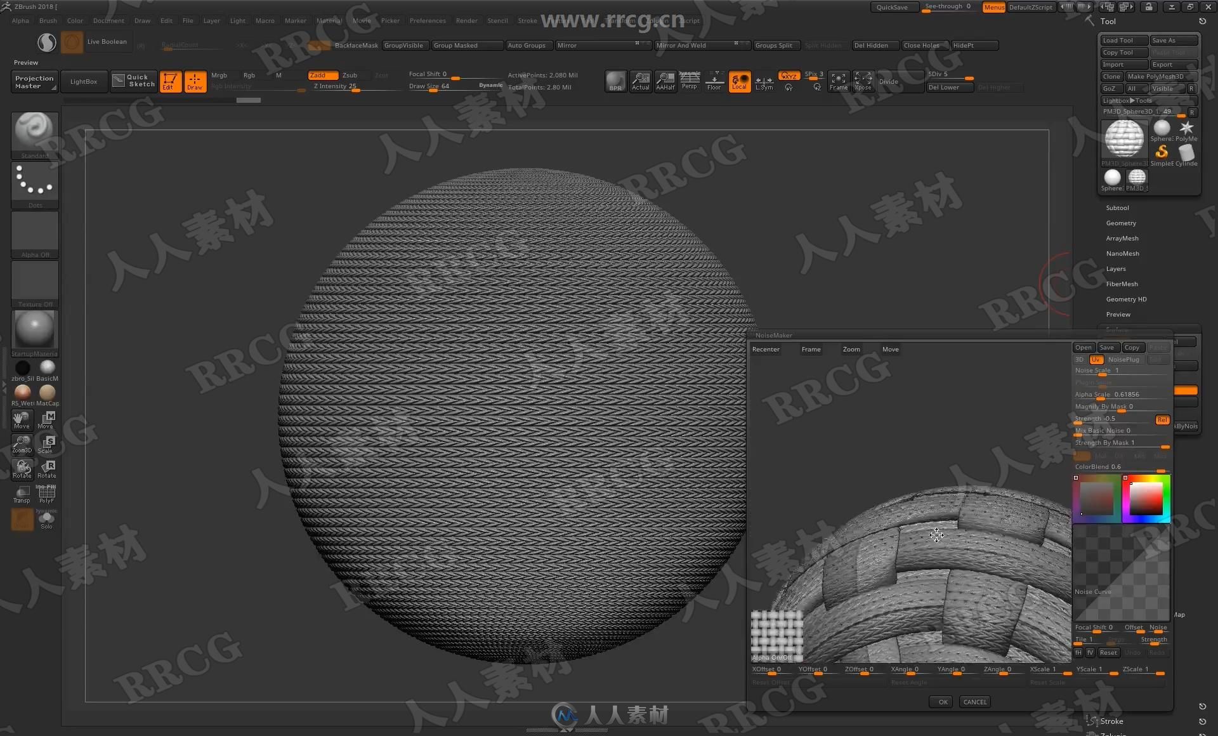Open the Stencil menu
1218x736 pixels.
pyautogui.click(x=497, y=20)
